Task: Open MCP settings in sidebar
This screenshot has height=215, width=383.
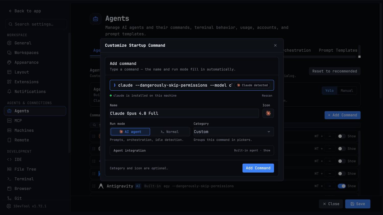Action: 35,121
